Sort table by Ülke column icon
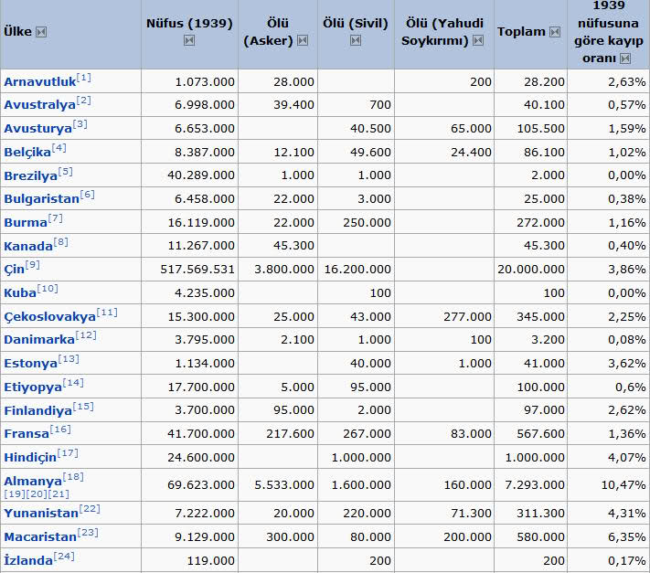The image size is (650, 573). (41, 32)
